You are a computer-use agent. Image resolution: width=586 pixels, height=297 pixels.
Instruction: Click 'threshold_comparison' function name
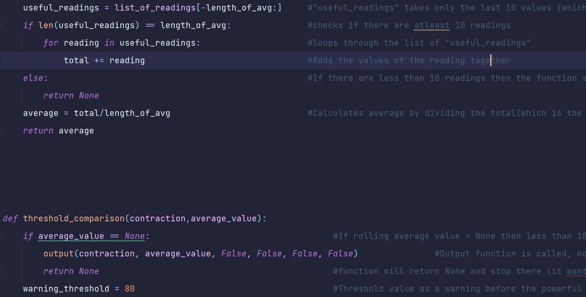74,219
